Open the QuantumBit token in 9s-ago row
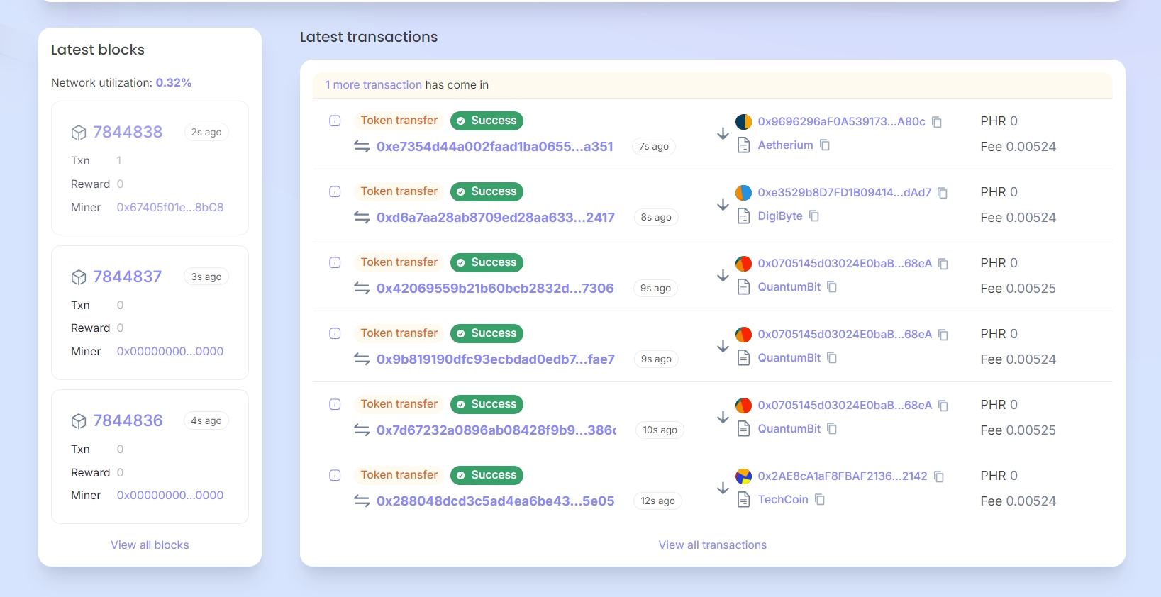 pos(789,286)
